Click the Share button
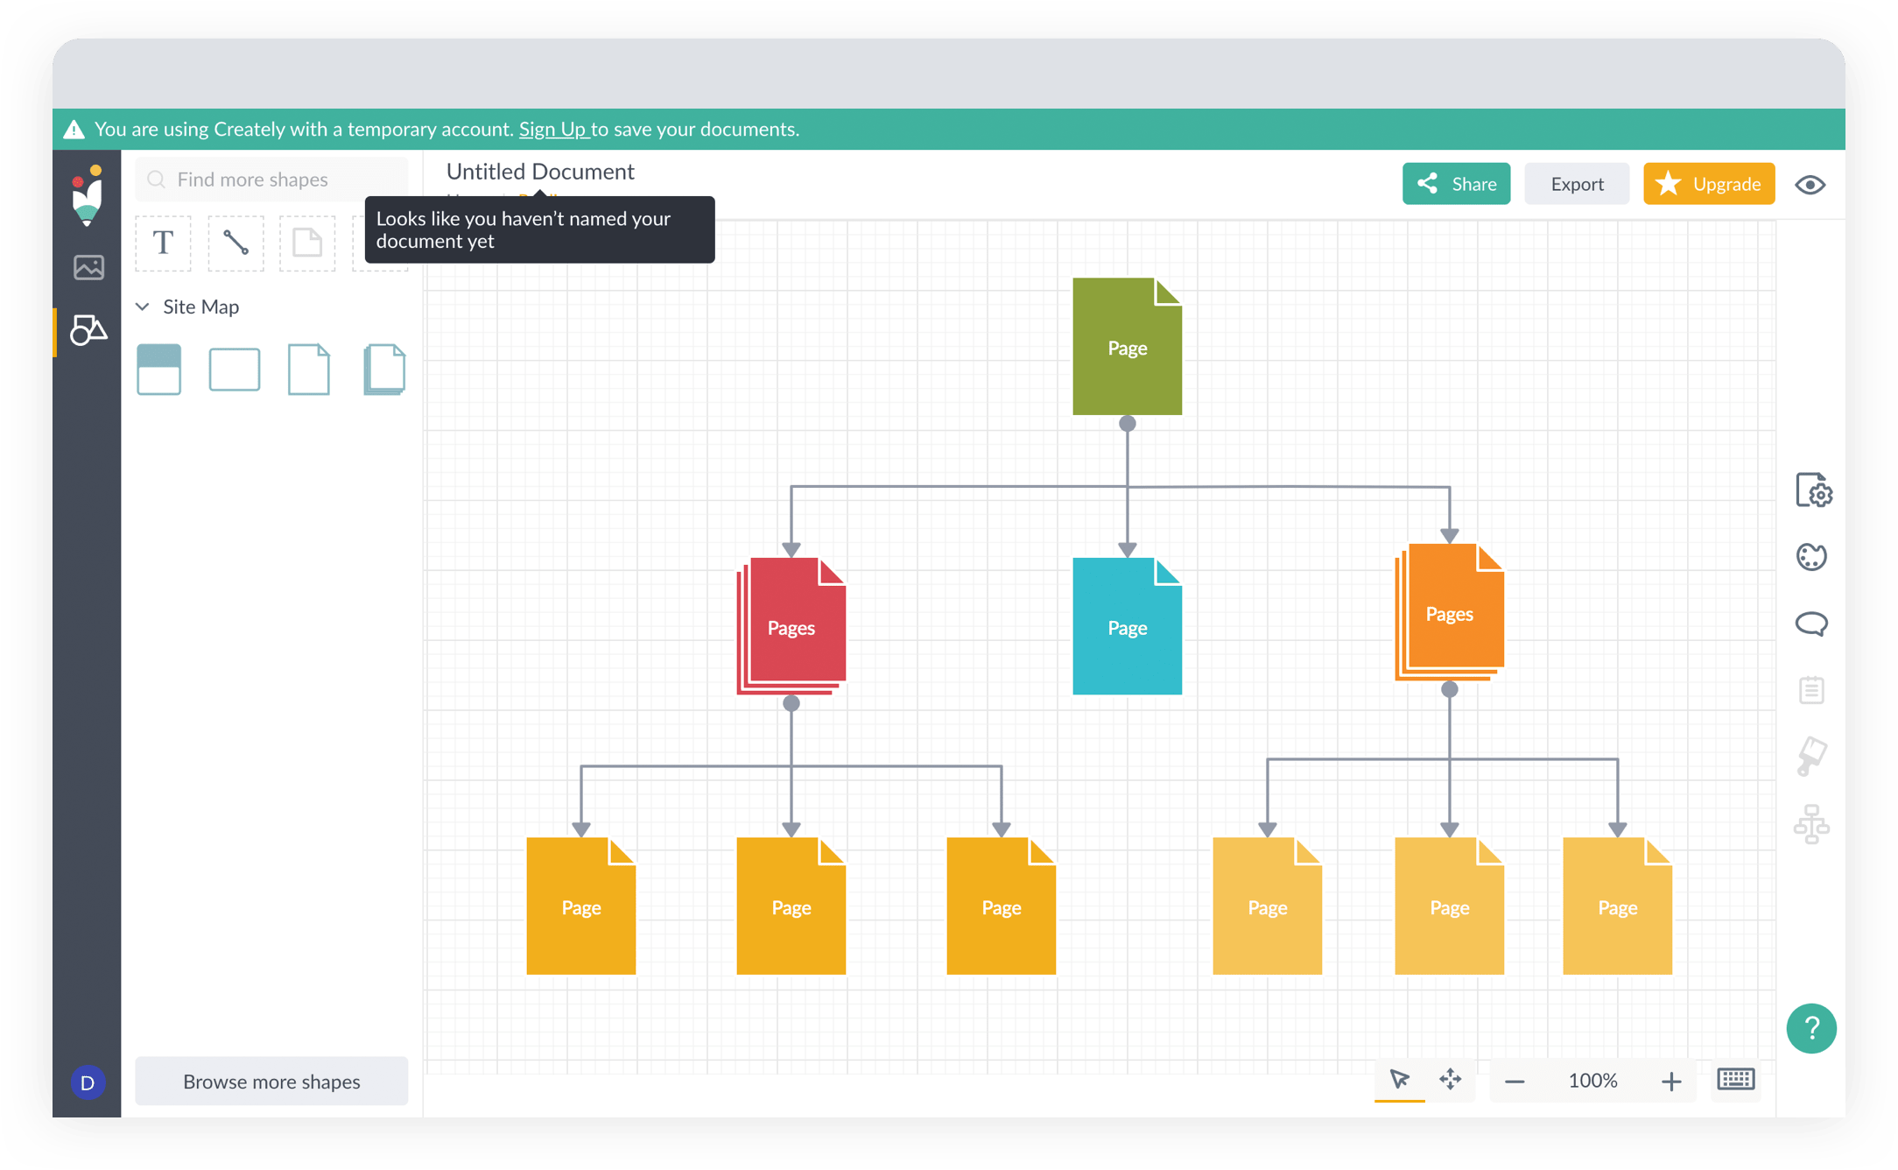 point(1456,184)
